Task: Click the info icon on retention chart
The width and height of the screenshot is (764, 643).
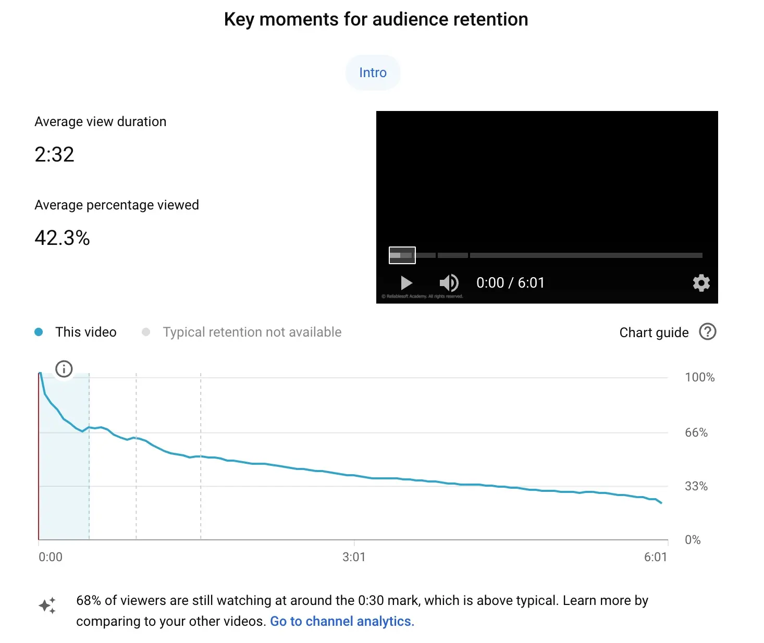Action: [x=64, y=369]
